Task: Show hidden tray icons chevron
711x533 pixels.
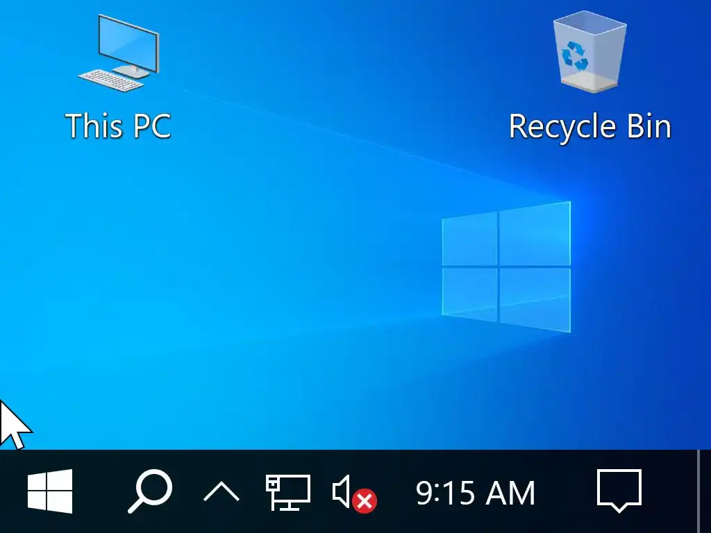Action: [221, 492]
